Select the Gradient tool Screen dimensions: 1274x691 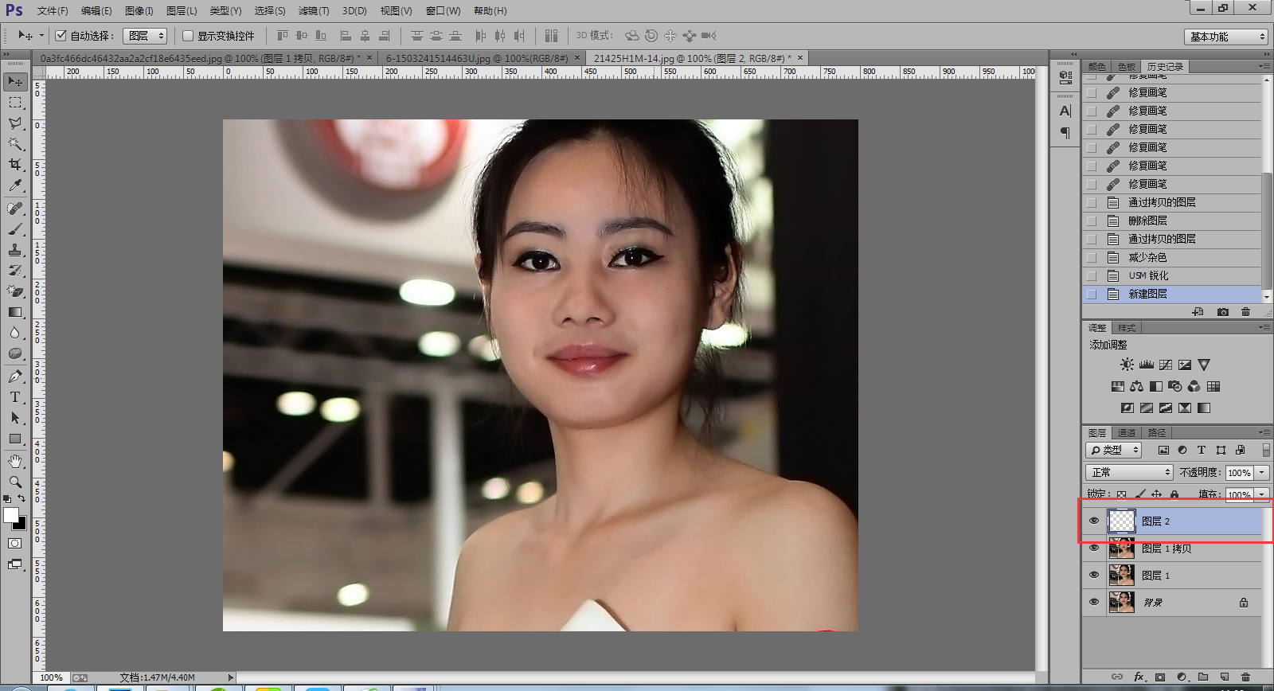[x=15, y=312]
